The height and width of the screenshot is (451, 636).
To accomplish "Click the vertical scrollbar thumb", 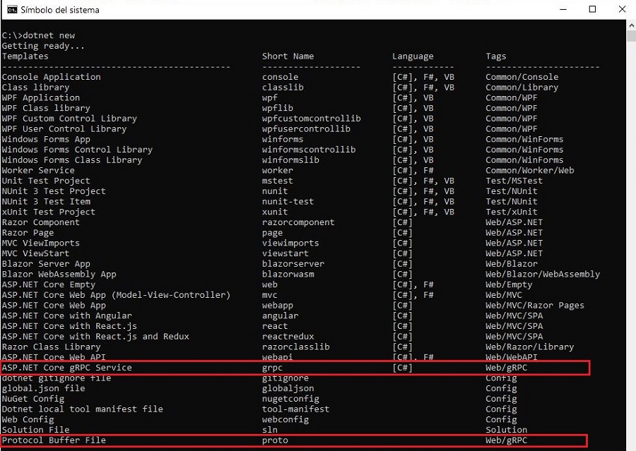I will [631, 36].
